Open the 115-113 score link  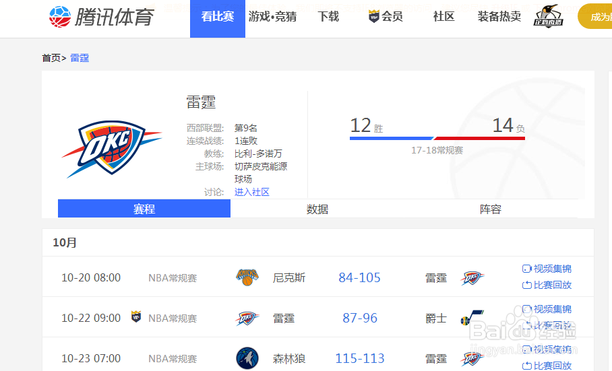pyautogui.click(x=360, y=358)
